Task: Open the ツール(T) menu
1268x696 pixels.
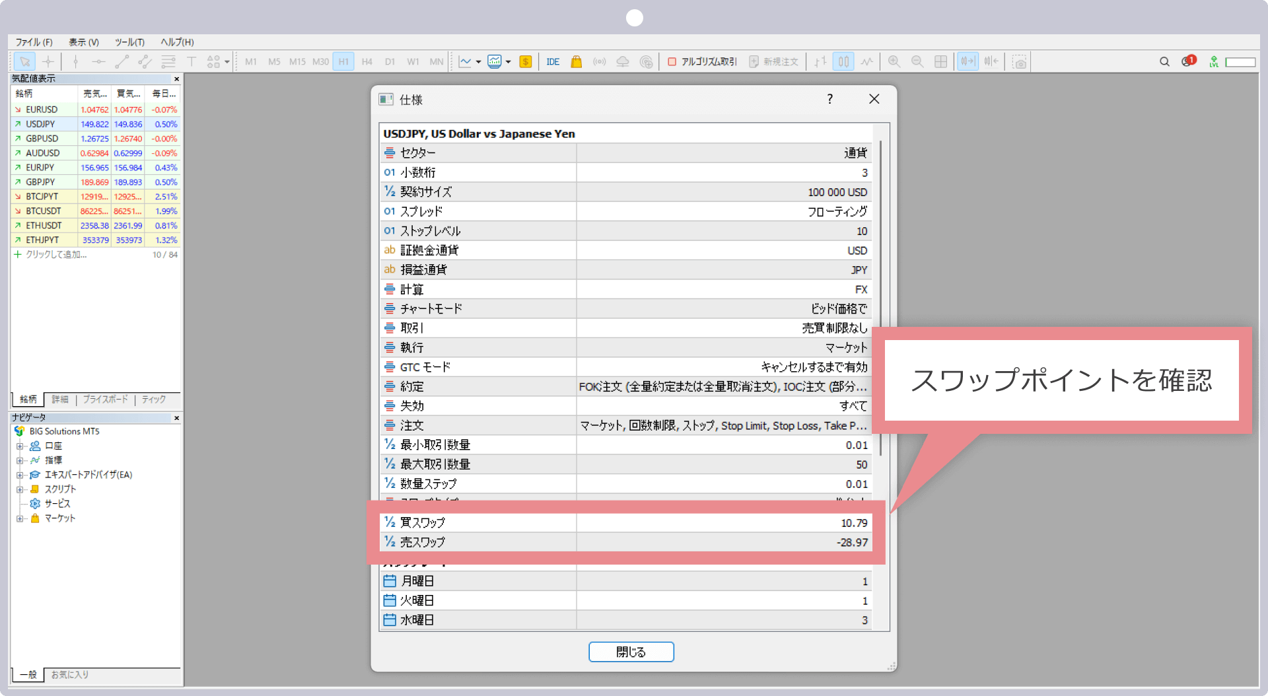Action: [129, 42]
